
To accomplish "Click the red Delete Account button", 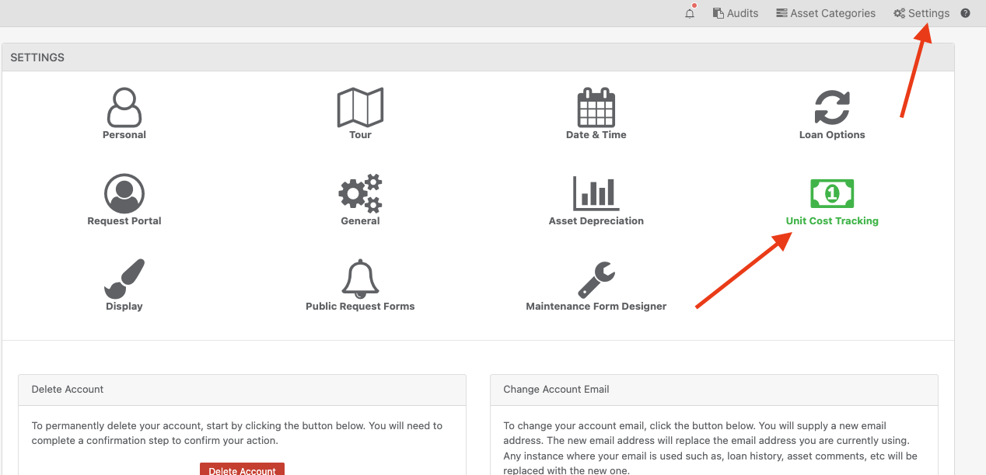I will point(242,470).
